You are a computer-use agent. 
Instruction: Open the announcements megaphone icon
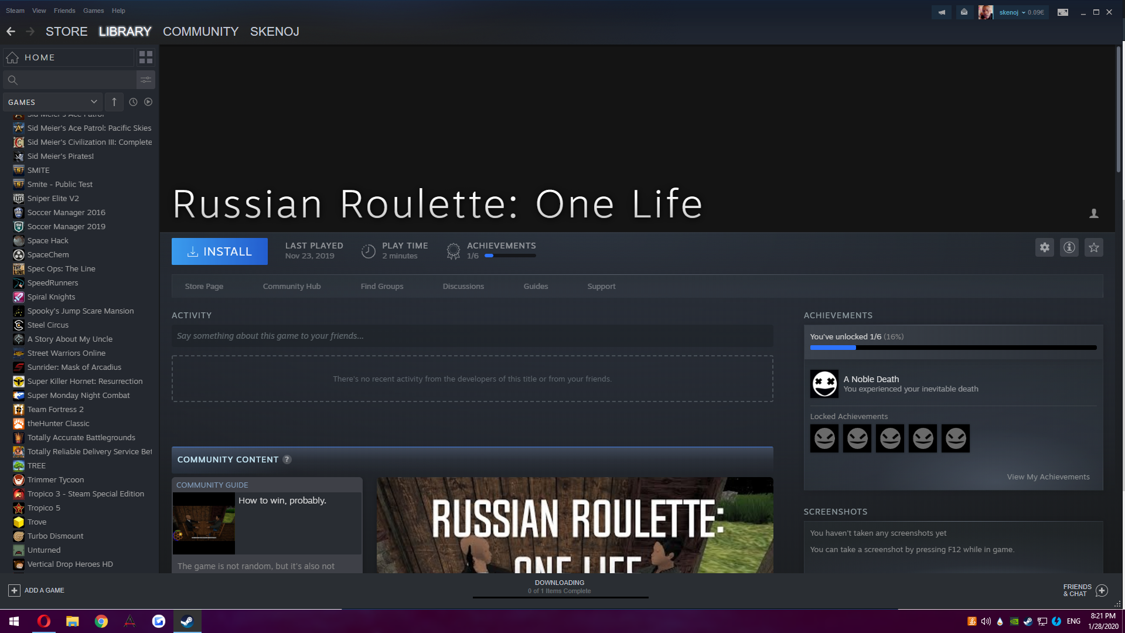[942, 12]
